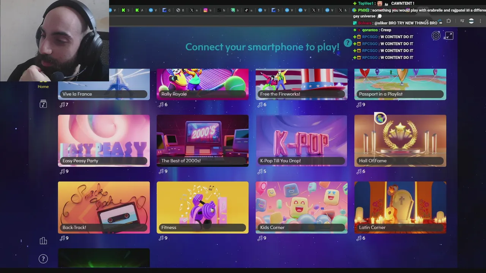The width and height of the screenshot is (486, 273).
Task: Click the song count under Hall Of Fame
Action: pyautogui.click(x=361, y=171)
